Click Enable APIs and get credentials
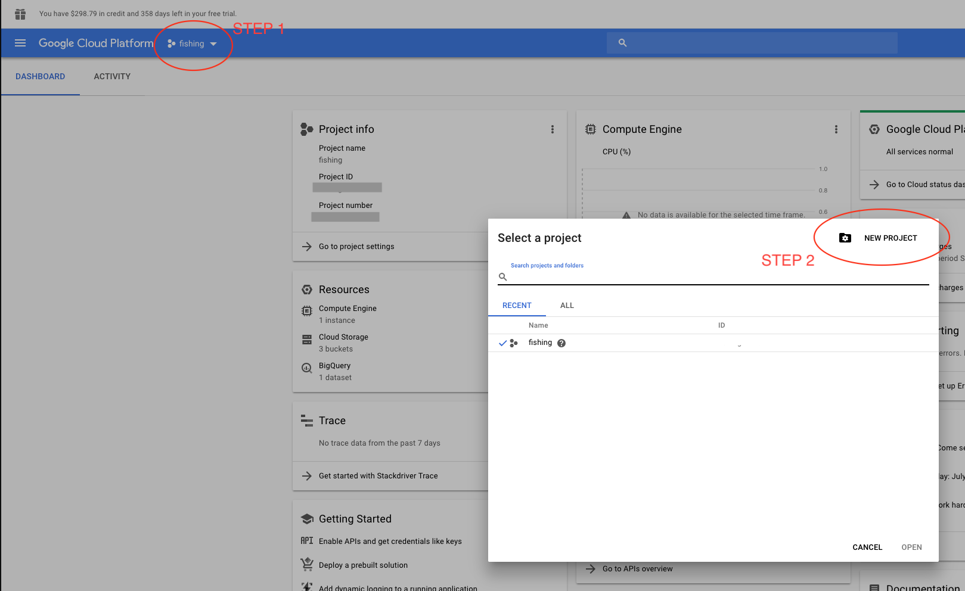Screen dimensions: 965x591 (390, 542)
